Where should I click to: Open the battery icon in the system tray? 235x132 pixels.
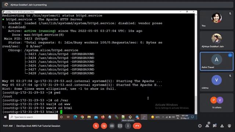(170, 117)
